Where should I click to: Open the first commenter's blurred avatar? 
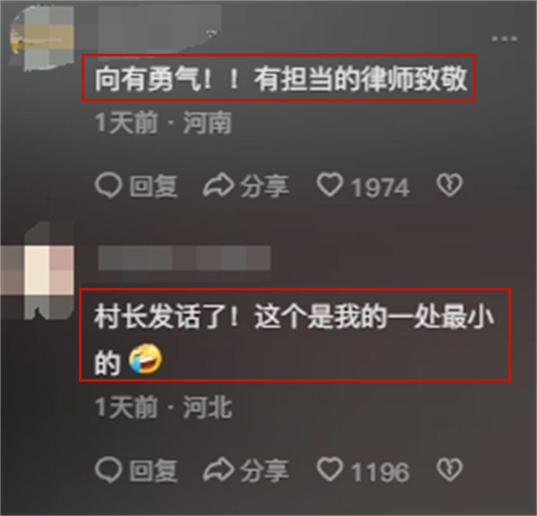pos(42,38)
